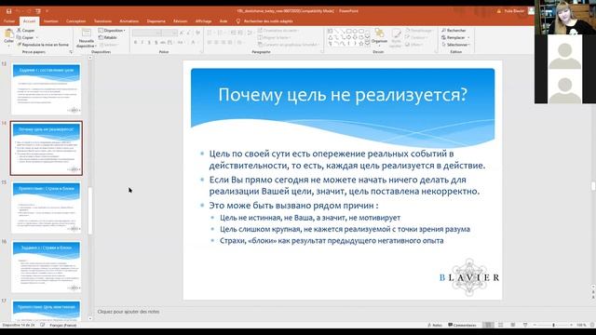
Task: Expand the shapes gallery More arrow
Action: click(367, 44)
